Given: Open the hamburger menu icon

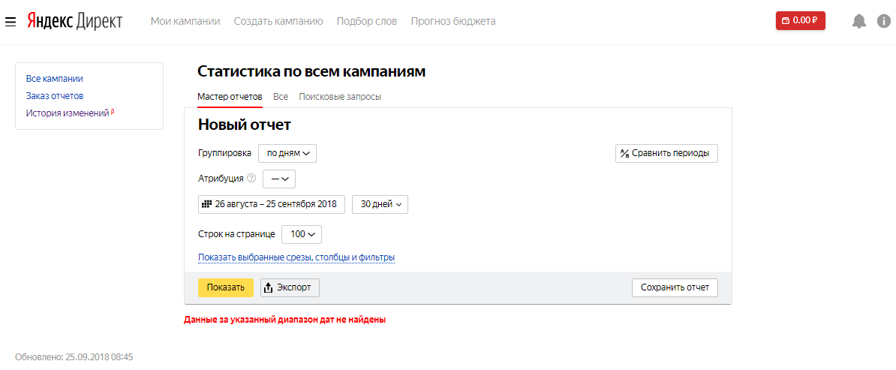Looking at the screenshot, I should pos(11,22).
